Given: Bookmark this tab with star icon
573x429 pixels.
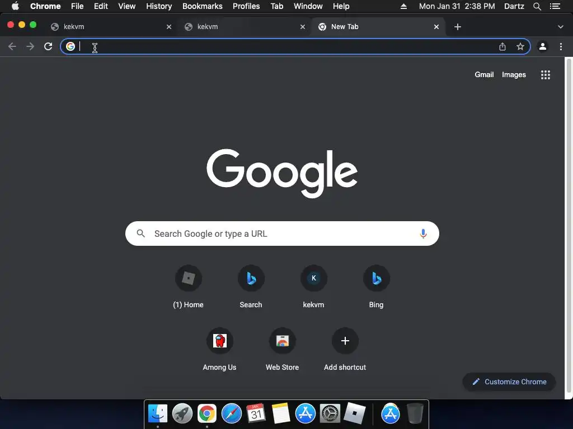Looking at the screenshot, I should 520,46.
